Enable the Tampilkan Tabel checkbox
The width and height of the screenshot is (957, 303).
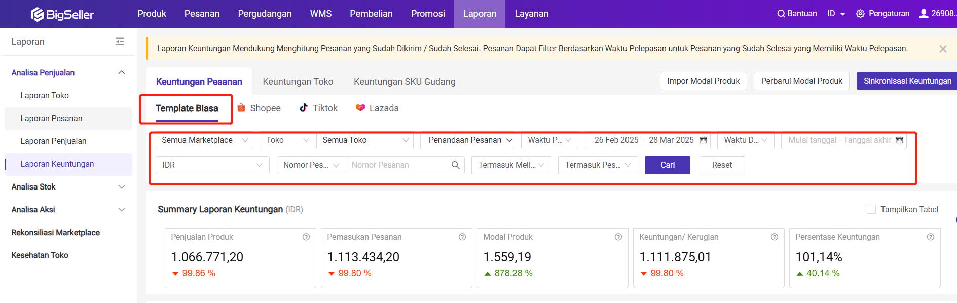871,209
